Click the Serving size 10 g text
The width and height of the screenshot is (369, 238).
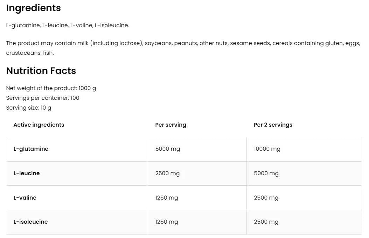tap(29, 107)
